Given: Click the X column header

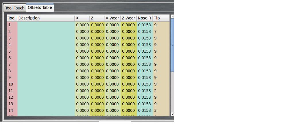Looking at the screenshot, I should [82, 18].
